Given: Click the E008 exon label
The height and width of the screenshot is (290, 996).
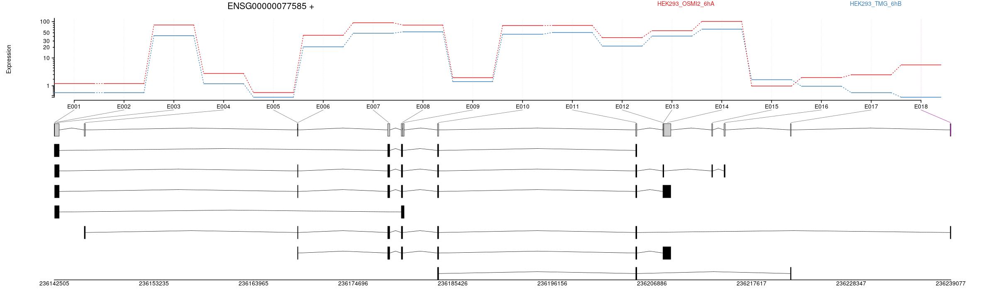Looking at the screenshot, I should coord(423,106).
